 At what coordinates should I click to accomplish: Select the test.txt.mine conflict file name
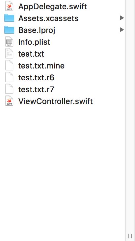[x=41, y=66]
